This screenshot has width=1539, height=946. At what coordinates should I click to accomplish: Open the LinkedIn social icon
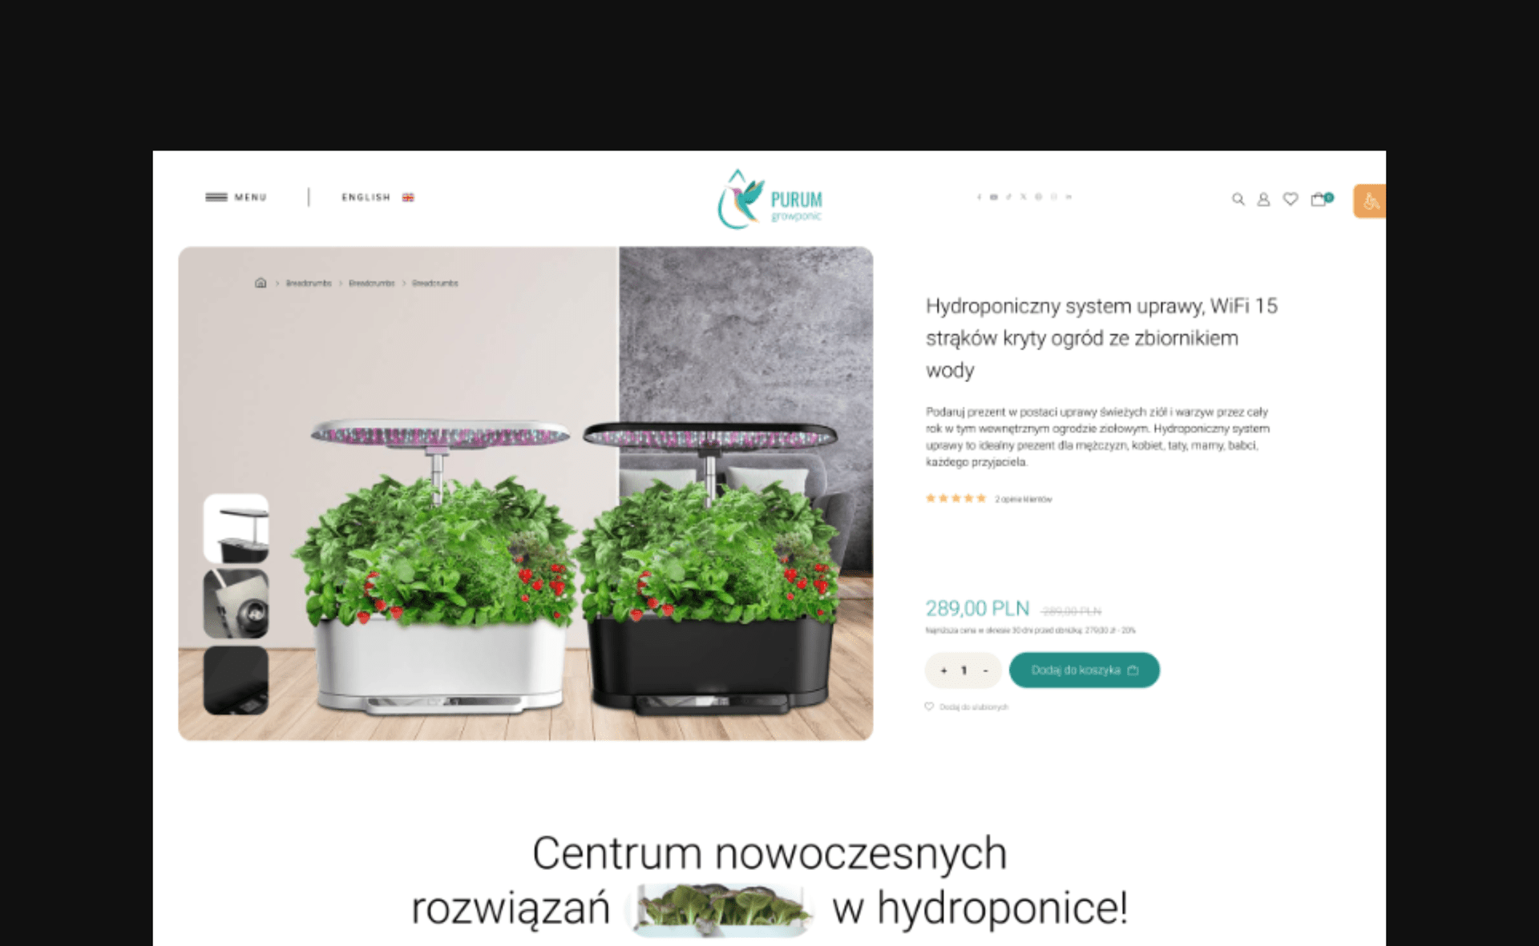[1068, 197]
